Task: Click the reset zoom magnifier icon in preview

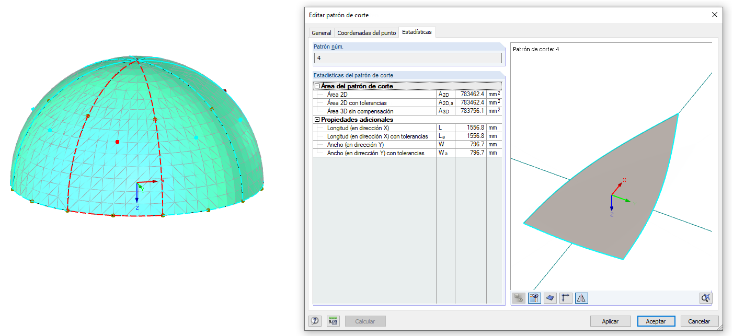Action: click(x=706, y=298)
